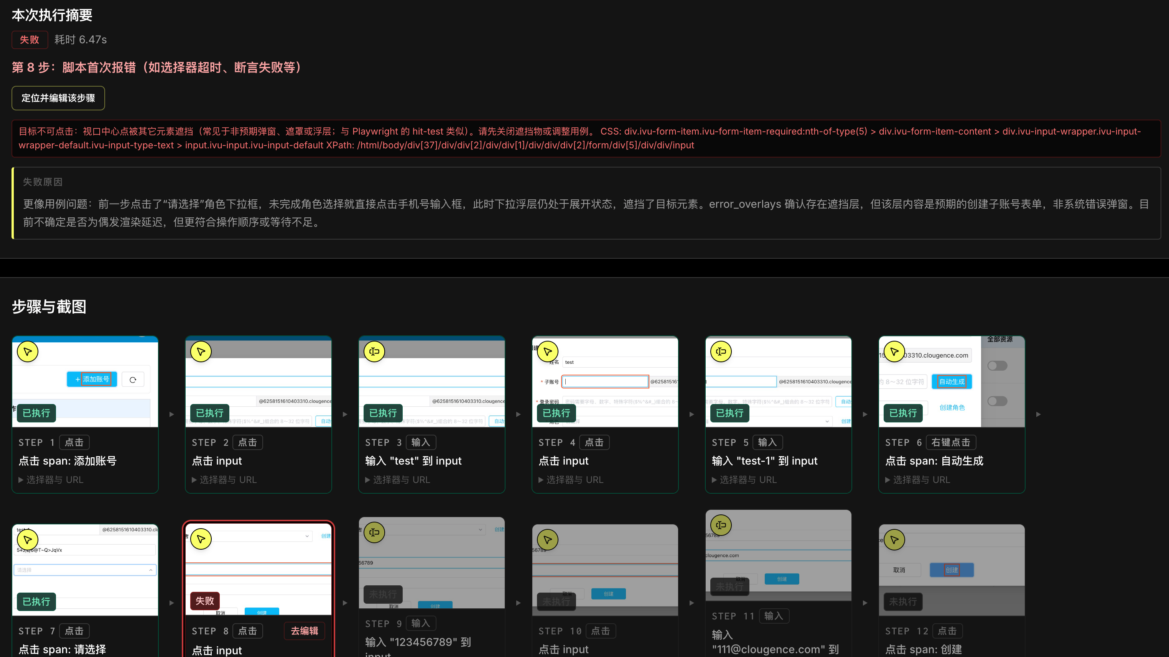Image resolution: width=1169 pixels, height=657 pixels.
Task: Click 点击 type tag on Step 8
Action: tap(247, 631)
